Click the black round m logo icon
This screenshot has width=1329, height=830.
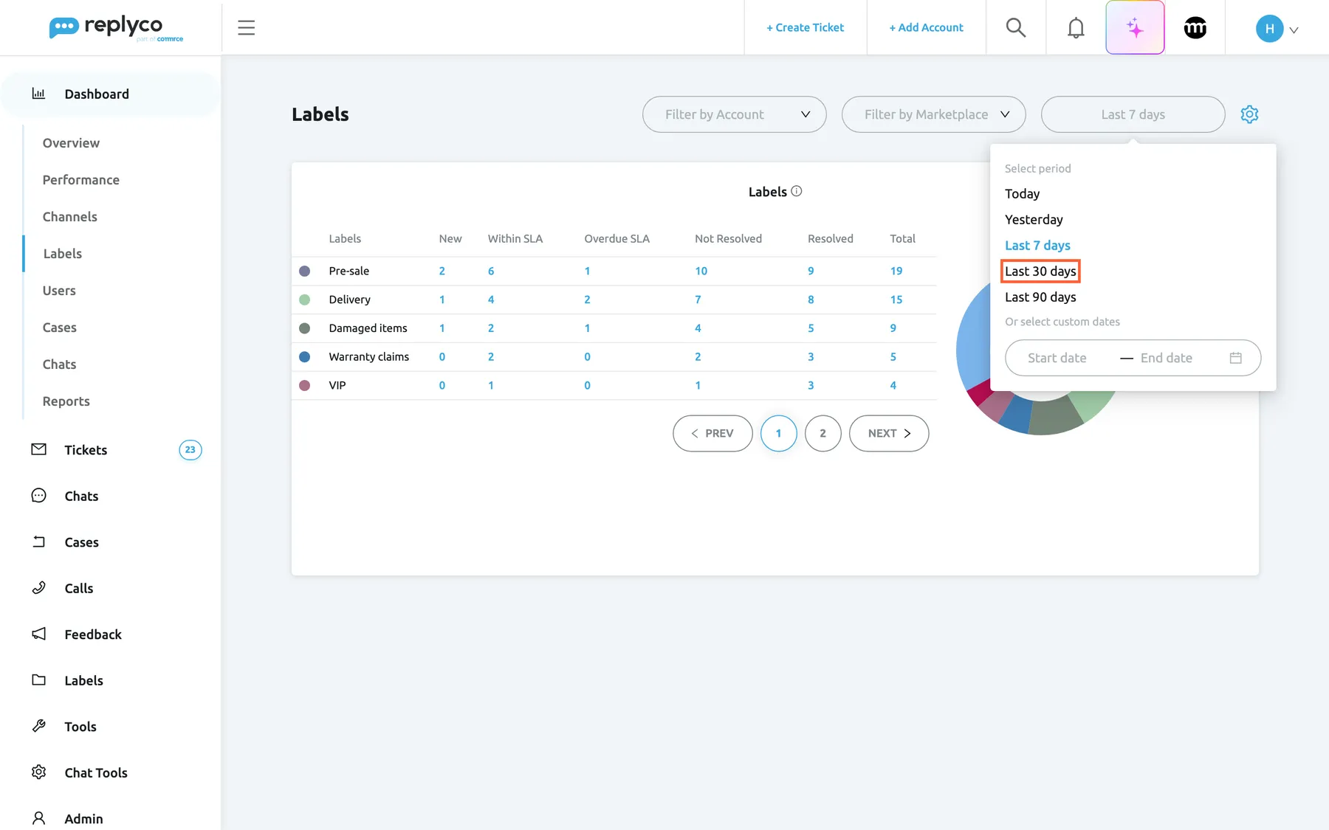click(1195, 28)
